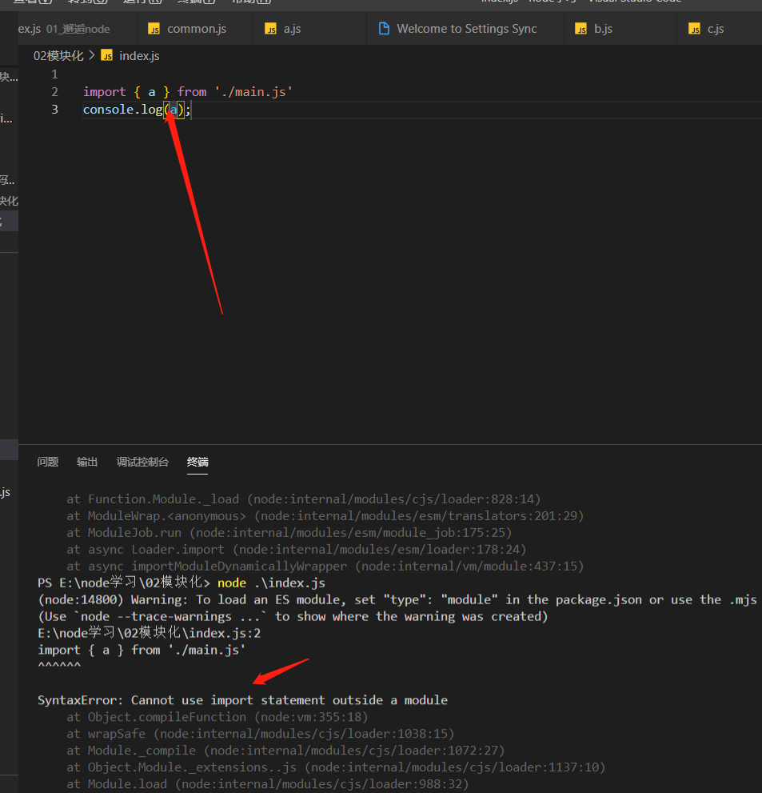Switch to the 输出 (Output) panel tab
The height and width of the screenshot is (793, 762).
coord(86,462)
